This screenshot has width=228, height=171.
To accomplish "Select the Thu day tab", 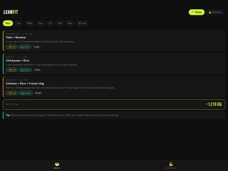I will click(40, 23).
